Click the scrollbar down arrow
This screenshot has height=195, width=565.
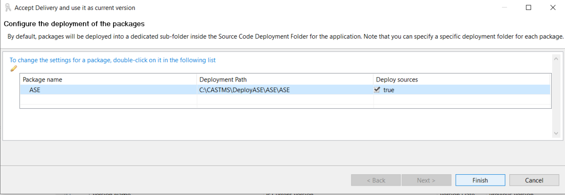pos(557,134)
